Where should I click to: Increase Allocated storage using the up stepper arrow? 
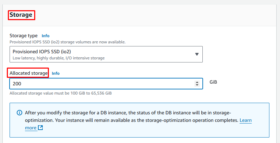click(197, 82)
